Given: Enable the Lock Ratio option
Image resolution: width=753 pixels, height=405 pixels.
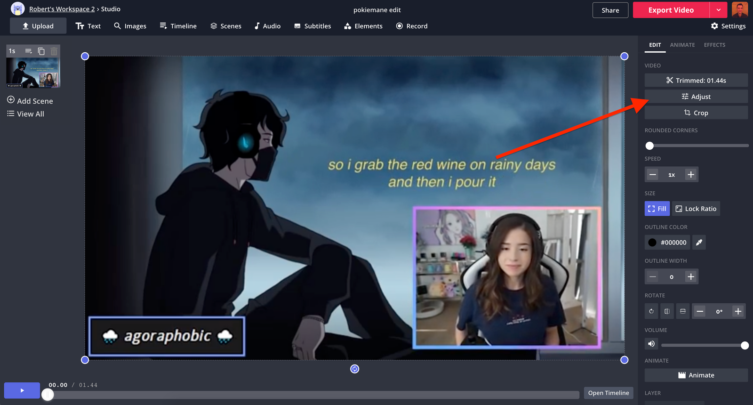Looking at the screenshot, I should [696, 209].
